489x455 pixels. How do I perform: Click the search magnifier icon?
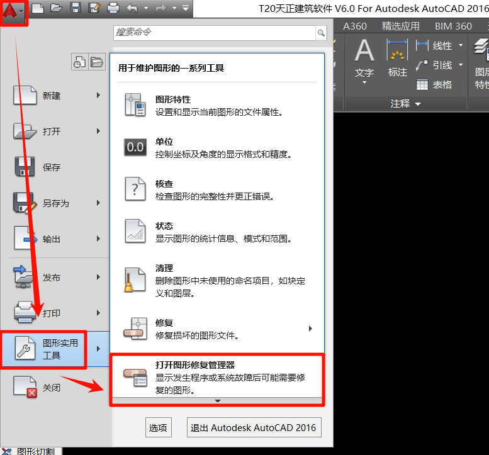[x=321, y=33]
